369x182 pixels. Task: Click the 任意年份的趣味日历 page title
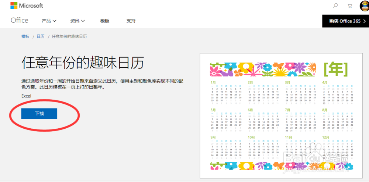click(x=83, y=62)
